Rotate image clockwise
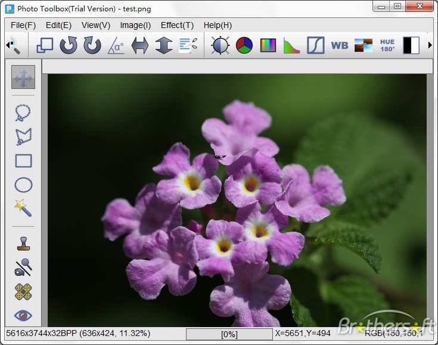The height and width of the screenshot is (345, 438). [x=92, y=45]
